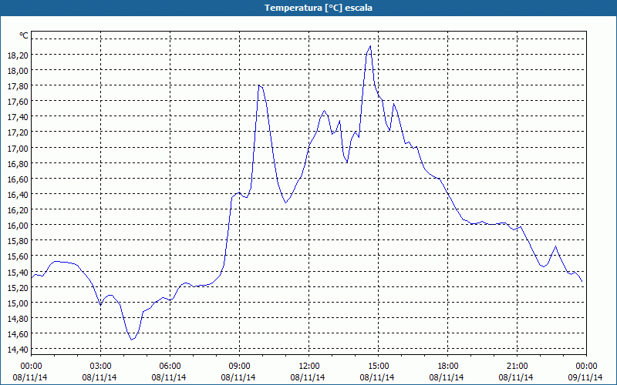The width and height of the screenshot is (617, 385).
Task: Click the 12:00 time axis label
Action: [x=309, y=367]
